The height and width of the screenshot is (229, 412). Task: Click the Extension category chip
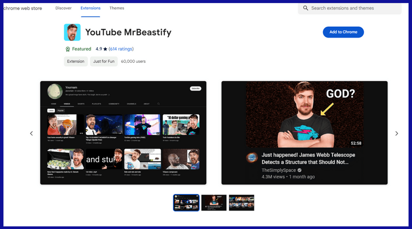[x=75, y=61]
